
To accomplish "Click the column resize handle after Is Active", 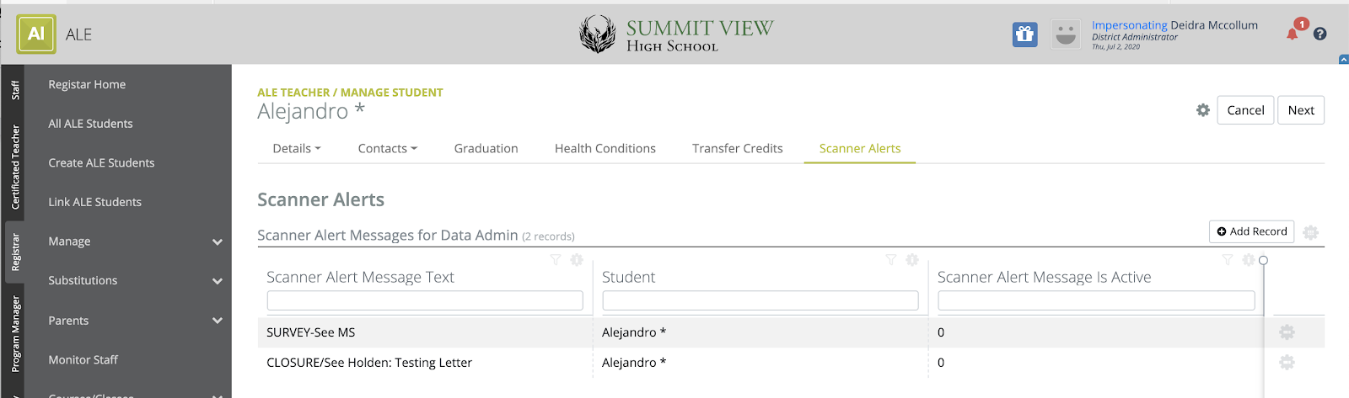I will click(x=1263, y=261).
